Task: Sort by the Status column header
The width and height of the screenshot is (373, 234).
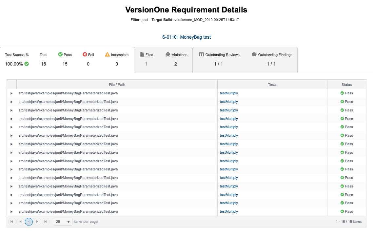Action: [x=346, y=85]
